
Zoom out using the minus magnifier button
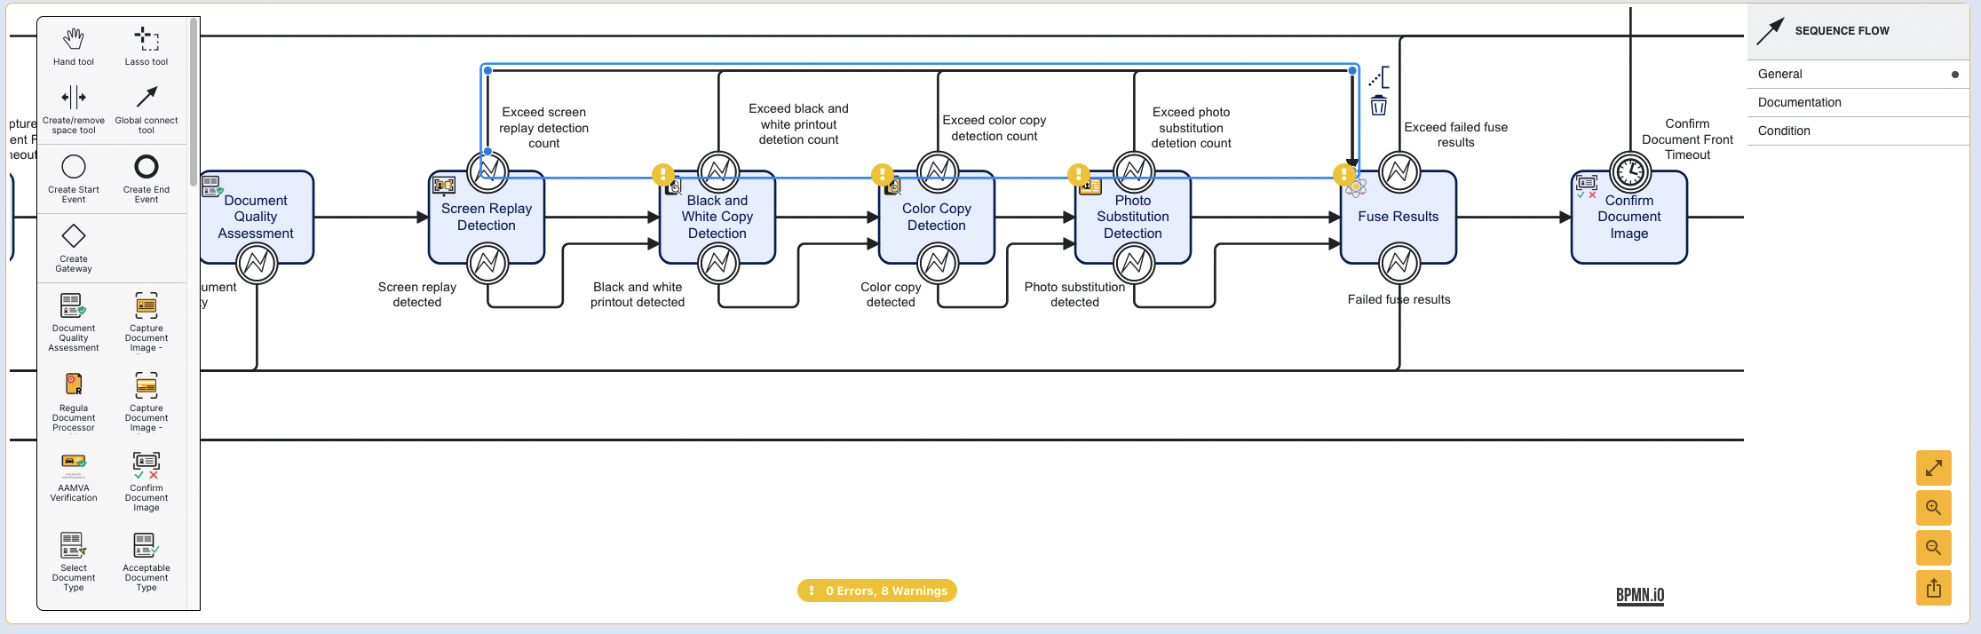click(1933, 548)
